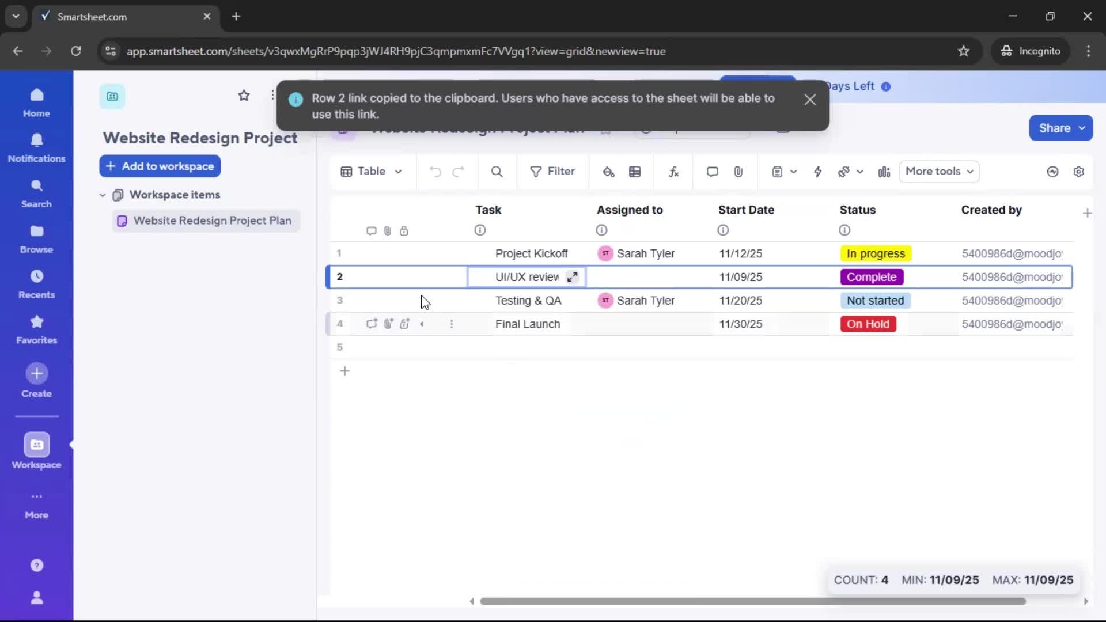This screenshot has width=1106, height=622.
Task: Open Chrome's Incognito profile menu
Action: pos(1031,51)
